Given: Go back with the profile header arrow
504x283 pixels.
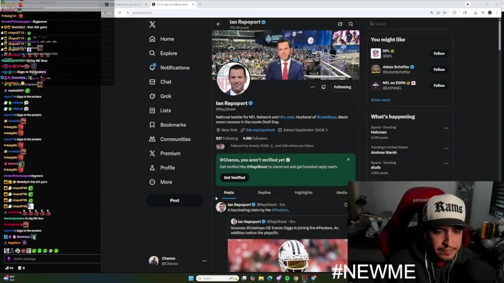Looking at the screenshot, I should [x=219, y=24].
